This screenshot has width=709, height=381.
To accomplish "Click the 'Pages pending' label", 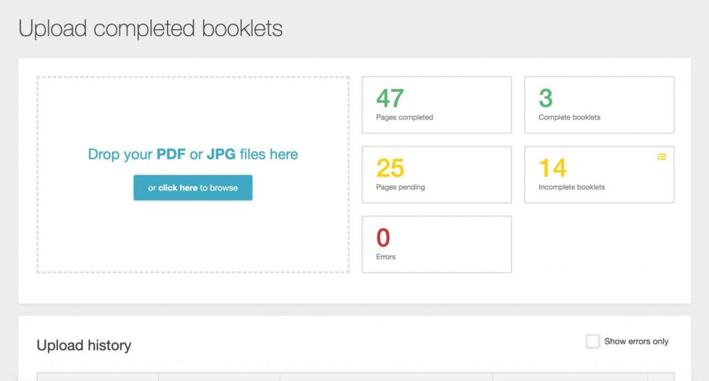I will click(x=401, y=187).
